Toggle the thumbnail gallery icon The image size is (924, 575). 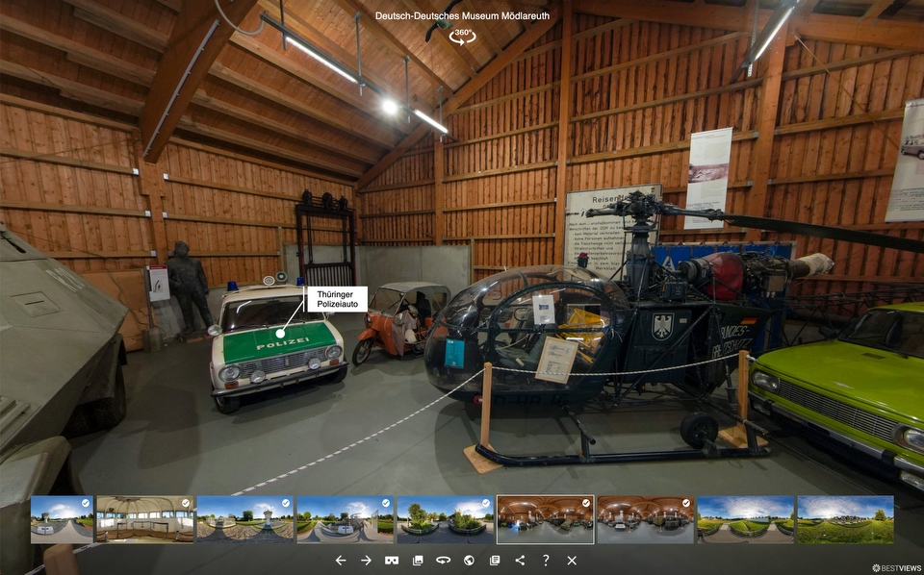(418, 560)
